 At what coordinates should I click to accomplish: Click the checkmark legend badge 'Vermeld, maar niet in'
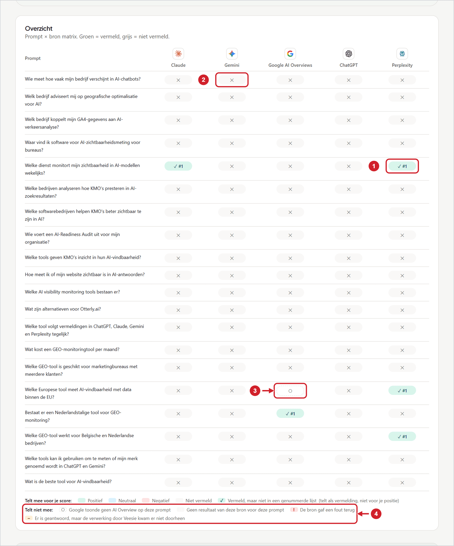click(222, 501)
